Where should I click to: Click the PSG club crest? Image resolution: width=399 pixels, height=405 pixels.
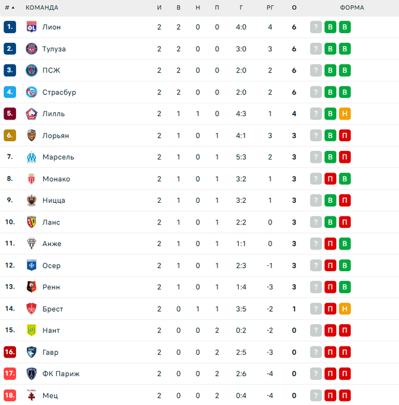(x=31, y=70)
